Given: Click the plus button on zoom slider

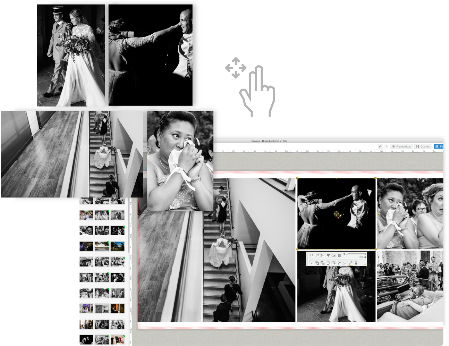Looking at the screenshot, I should pos(365,254).
